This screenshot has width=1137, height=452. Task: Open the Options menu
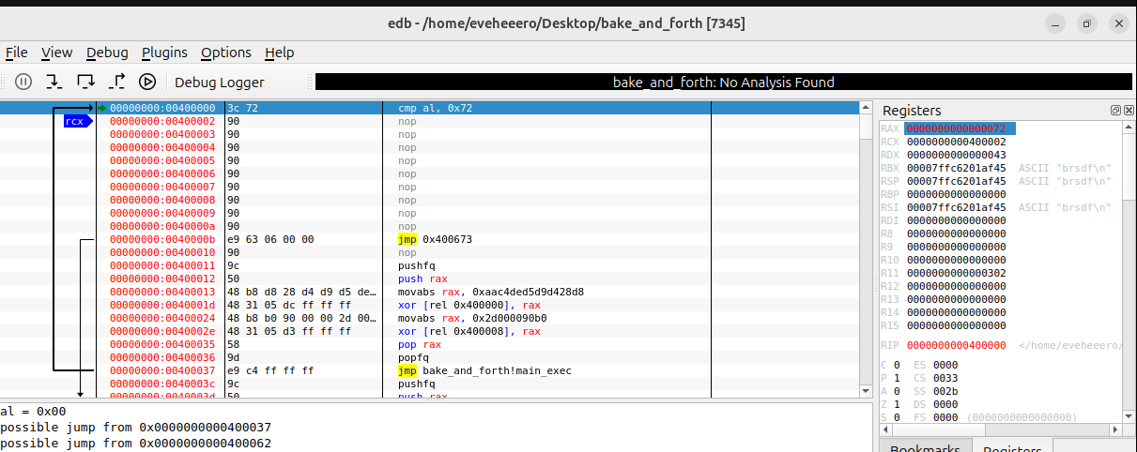point(226,53)
